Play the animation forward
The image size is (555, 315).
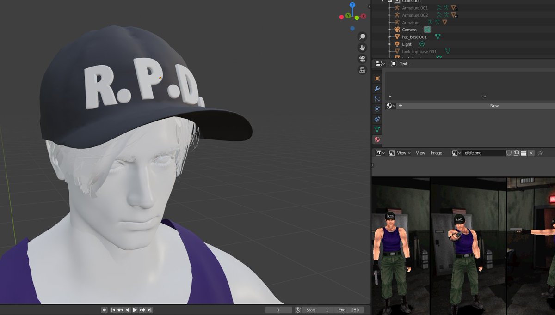click(135, 310)
